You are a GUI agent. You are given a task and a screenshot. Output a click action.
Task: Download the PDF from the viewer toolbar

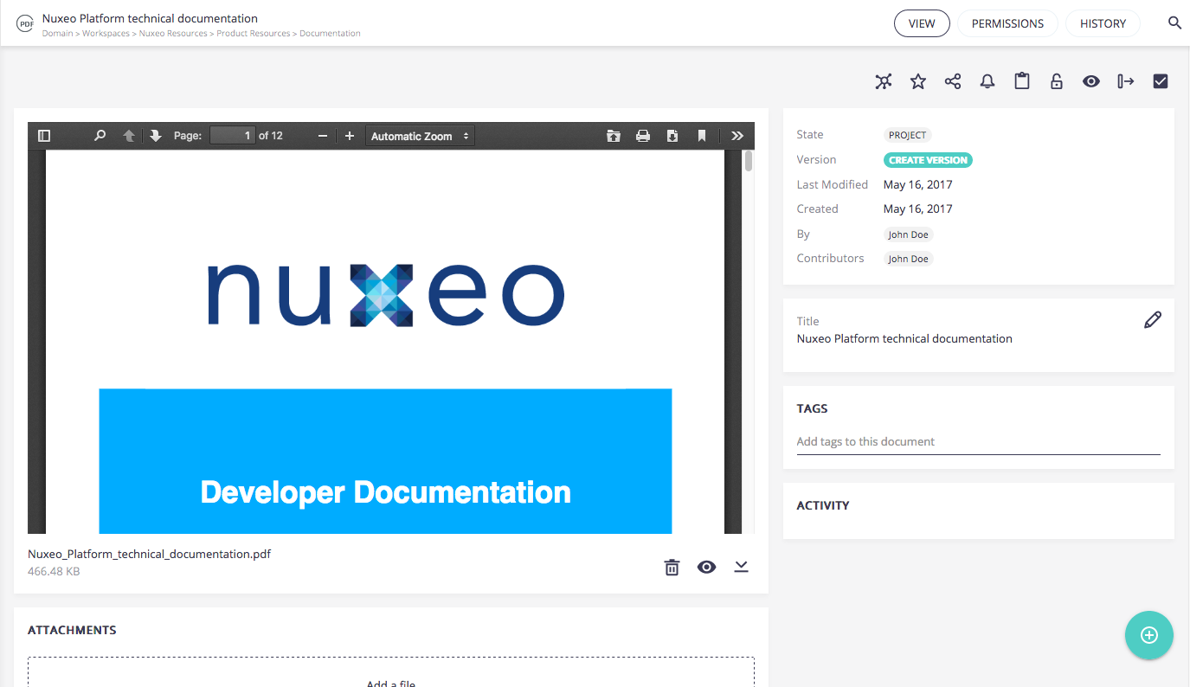[x=672, y=136]
